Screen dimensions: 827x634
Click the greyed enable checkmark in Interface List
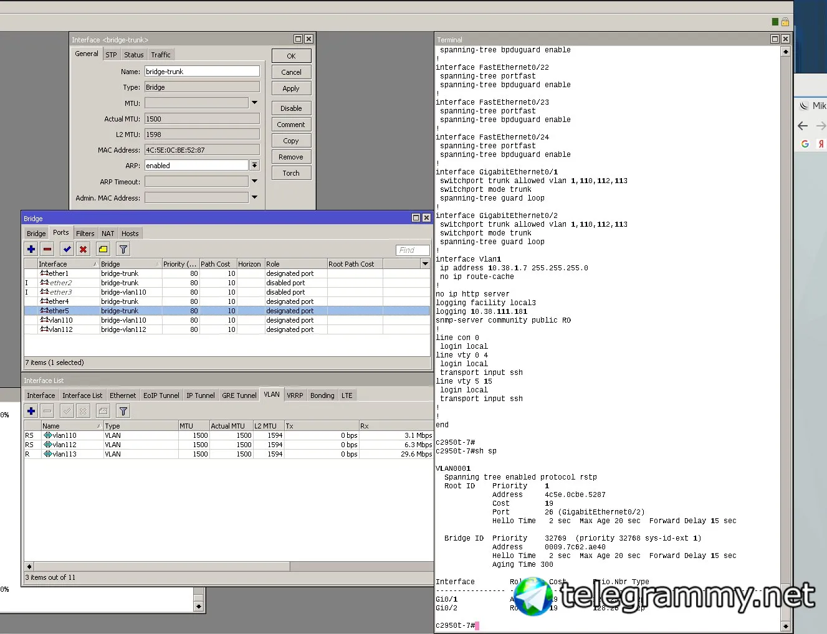(x=67, y=411)
